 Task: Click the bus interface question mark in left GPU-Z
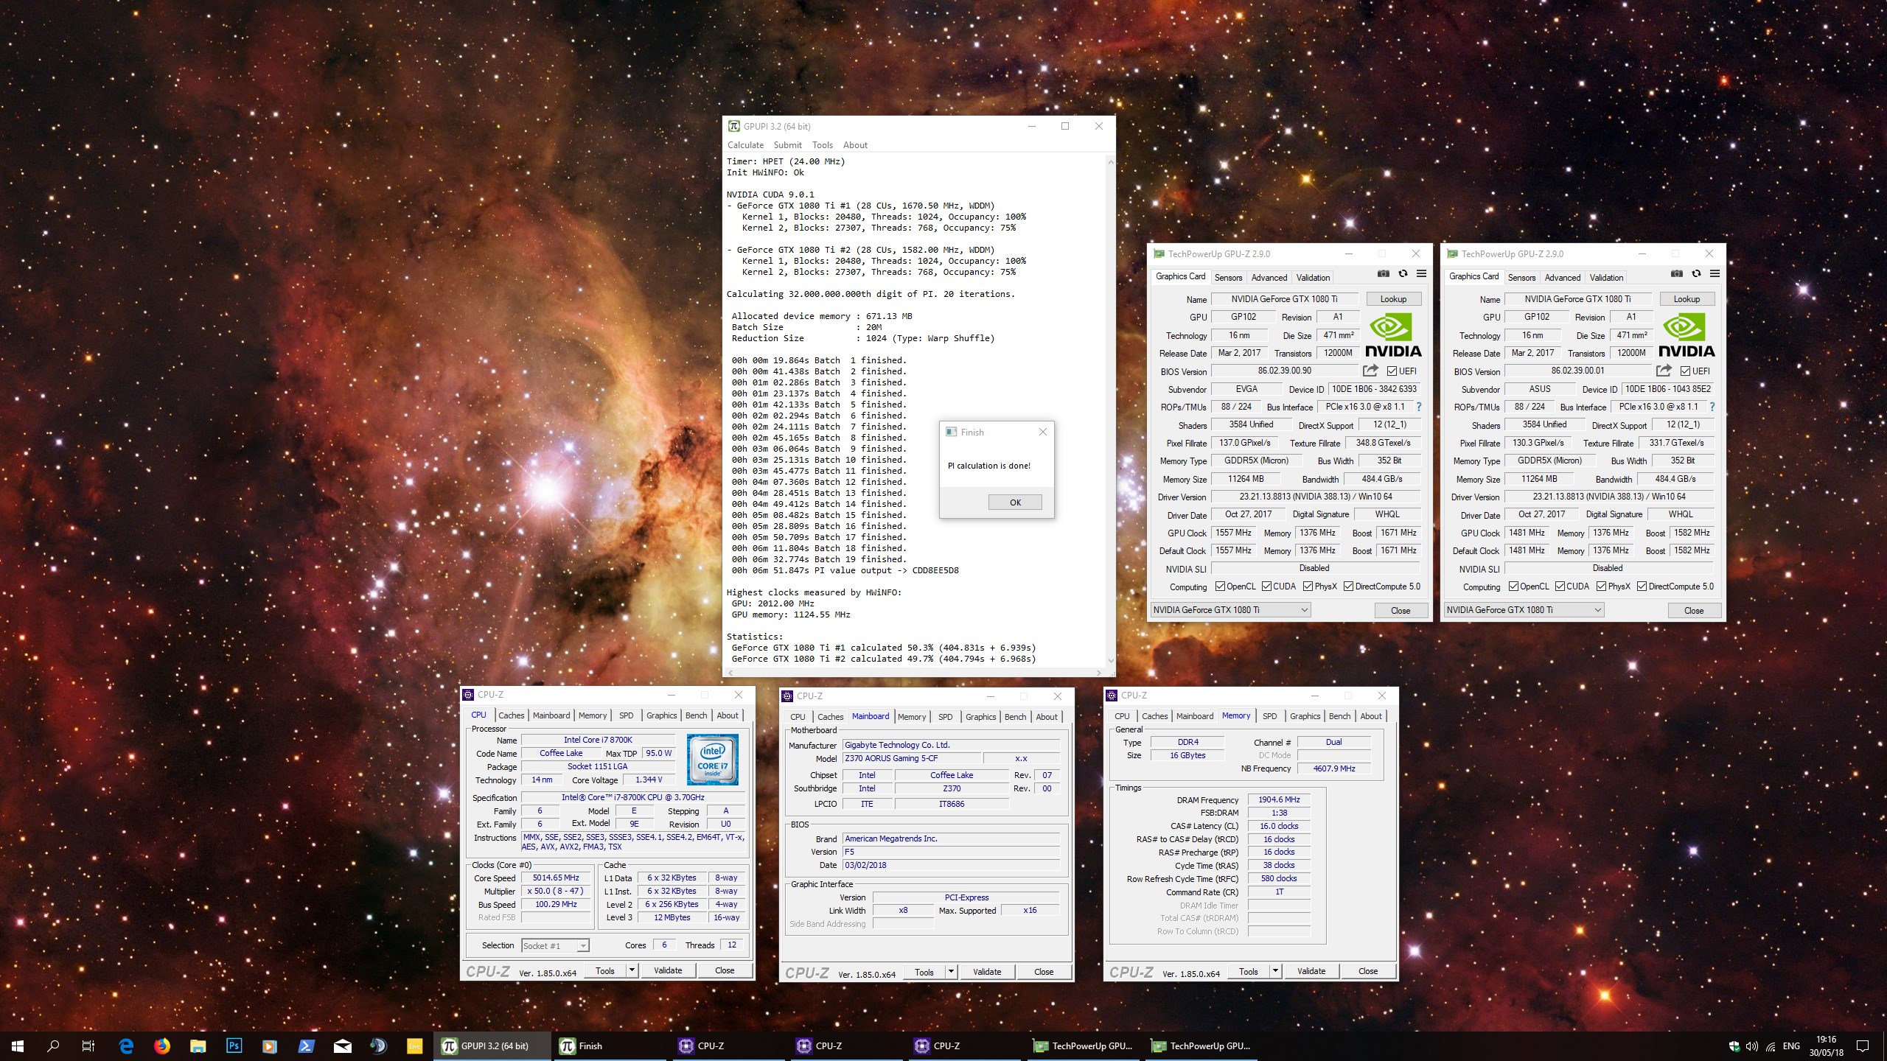(x=1418, y=407)
